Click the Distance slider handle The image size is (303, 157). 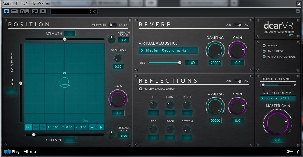(34, 134)
